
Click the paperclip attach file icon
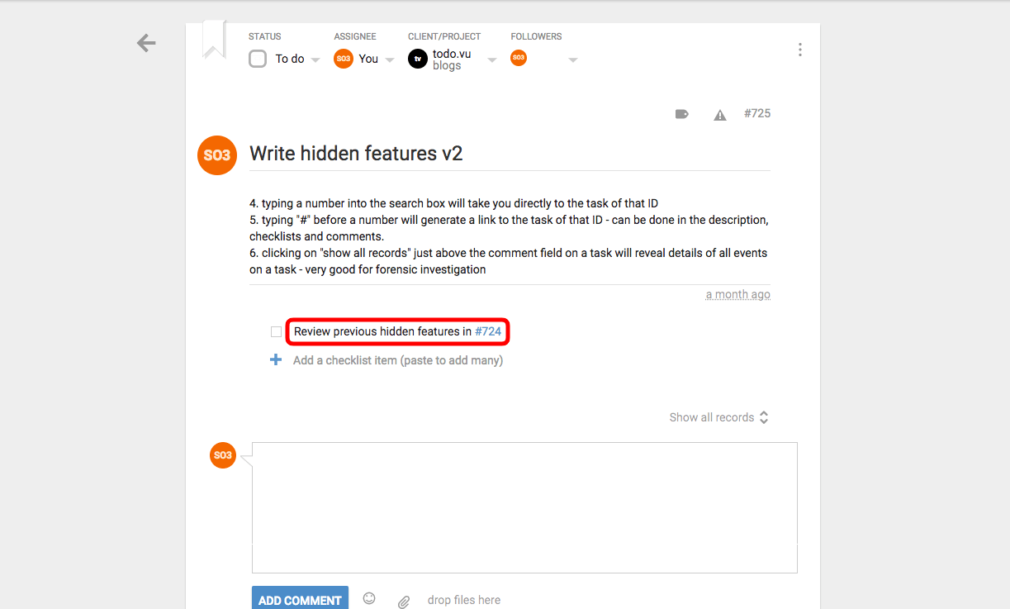tap(404, 602)
